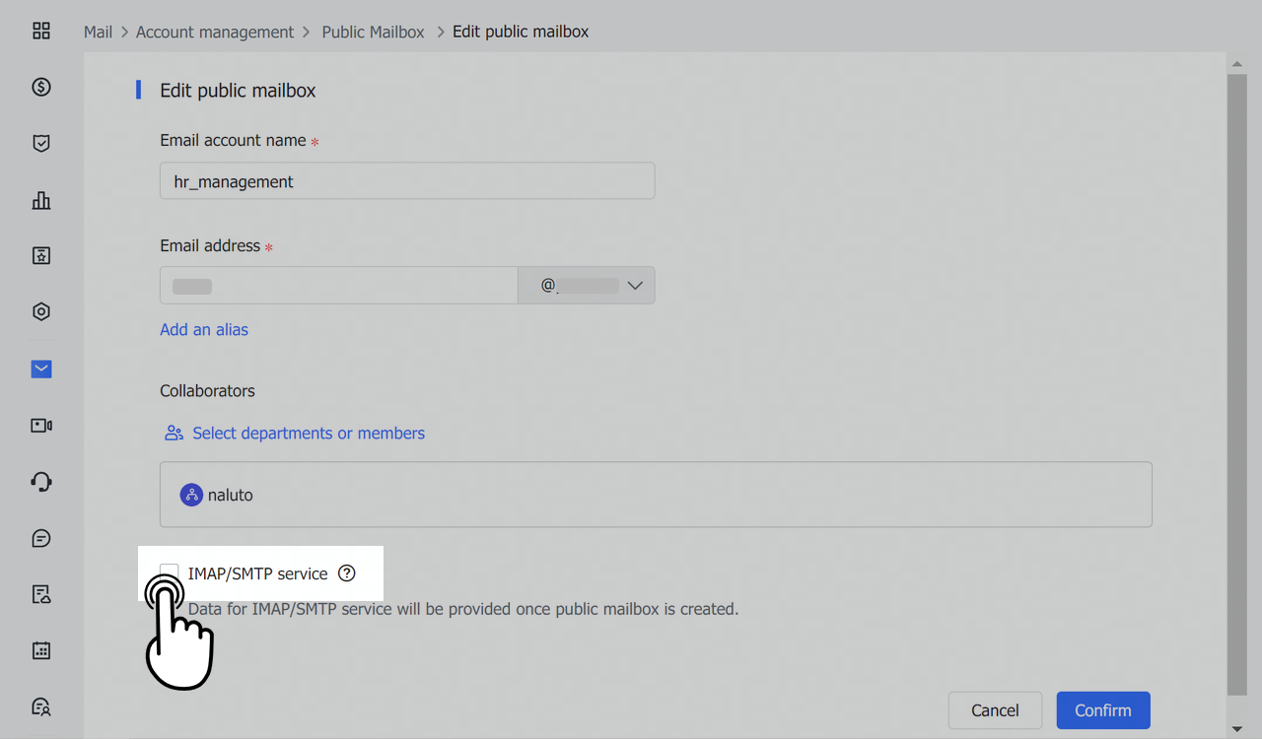Open the analytics bar chart icon
This screenshot has width=1262, height=739.
40,200
